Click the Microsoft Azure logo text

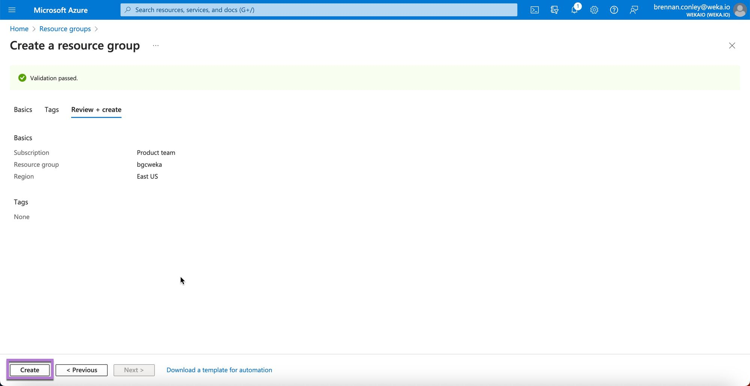(x=61, y=10)
